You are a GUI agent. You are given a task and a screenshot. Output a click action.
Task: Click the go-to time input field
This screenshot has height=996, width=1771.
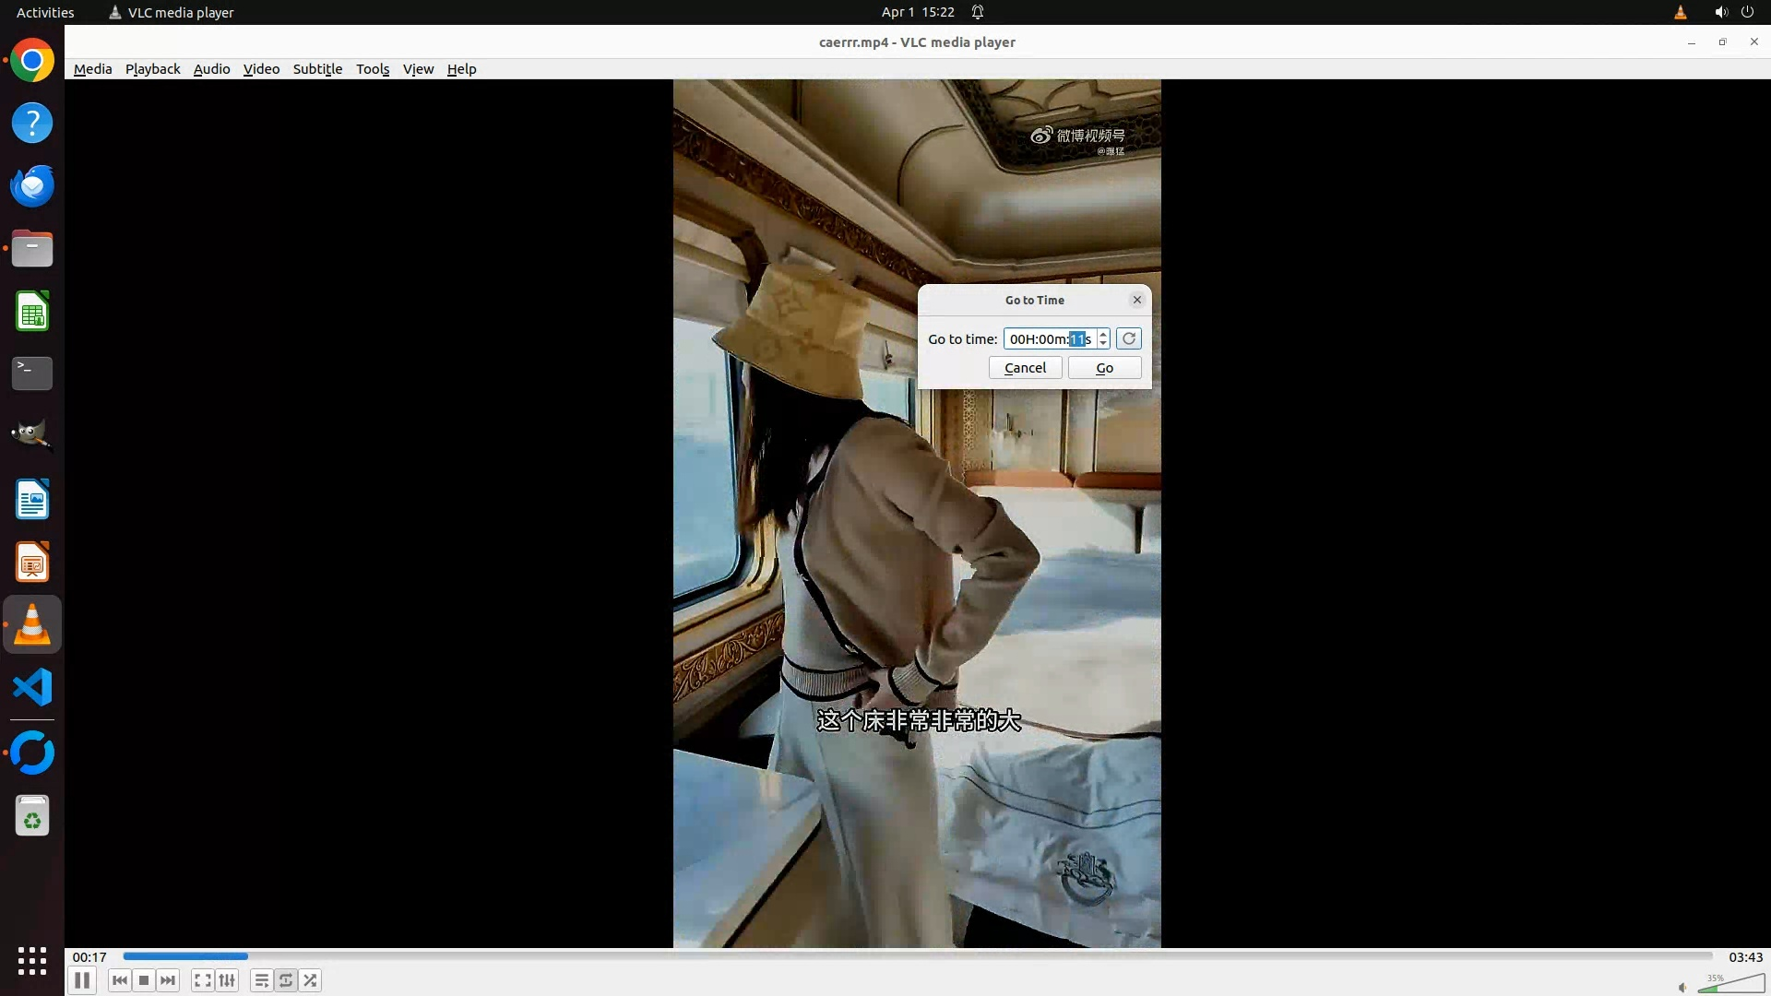pos(1050,338)
